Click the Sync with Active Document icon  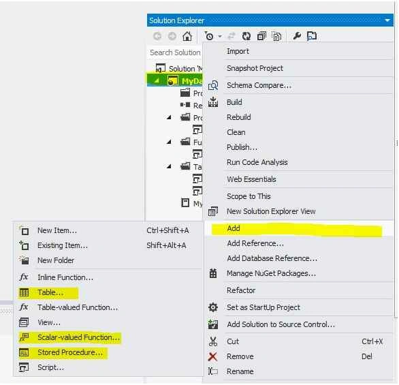231,36
